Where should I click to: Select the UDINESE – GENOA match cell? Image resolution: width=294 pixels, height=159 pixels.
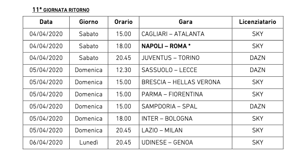pyautogui.click(x=167, y=142)
